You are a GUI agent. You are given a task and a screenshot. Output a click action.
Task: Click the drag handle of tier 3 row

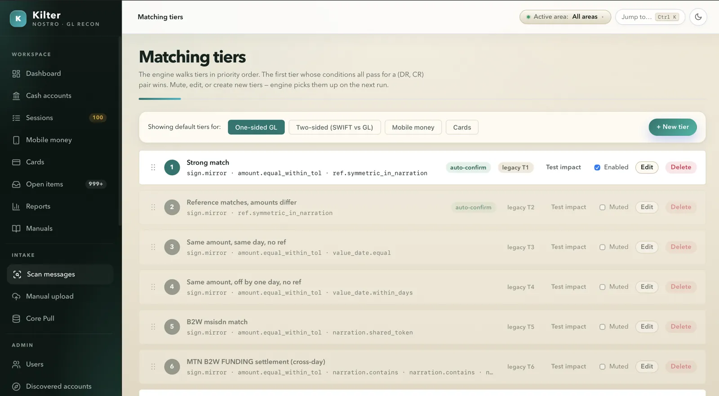153,247
